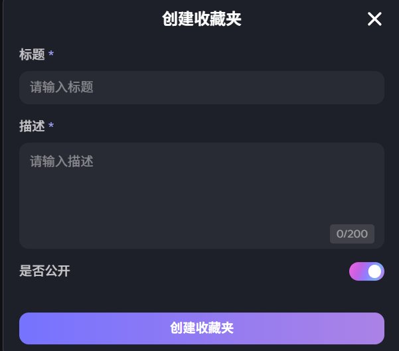Click the 请输入描述 placeholder text

[x=62, y=162]
